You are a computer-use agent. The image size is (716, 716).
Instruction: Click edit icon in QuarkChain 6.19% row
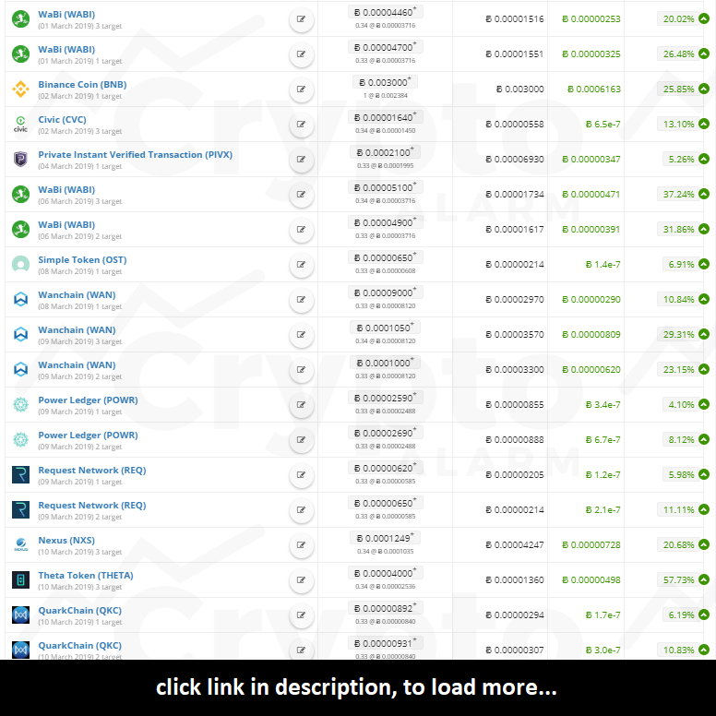pyautogui.click(x=302, y=615)
